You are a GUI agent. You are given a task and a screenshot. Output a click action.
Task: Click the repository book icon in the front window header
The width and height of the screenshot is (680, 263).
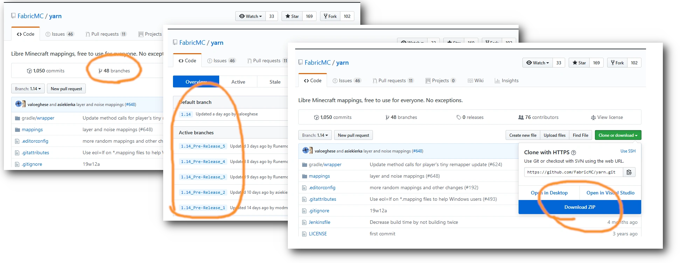300,63
